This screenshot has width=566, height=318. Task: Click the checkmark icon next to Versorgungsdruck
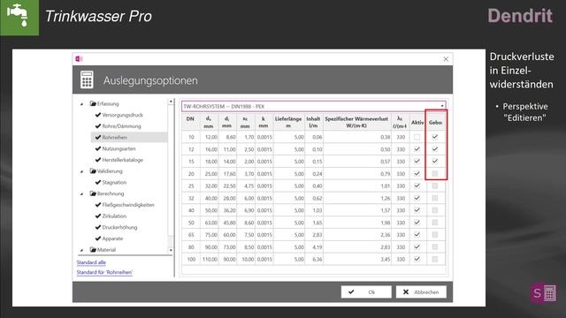coord(98,115)
